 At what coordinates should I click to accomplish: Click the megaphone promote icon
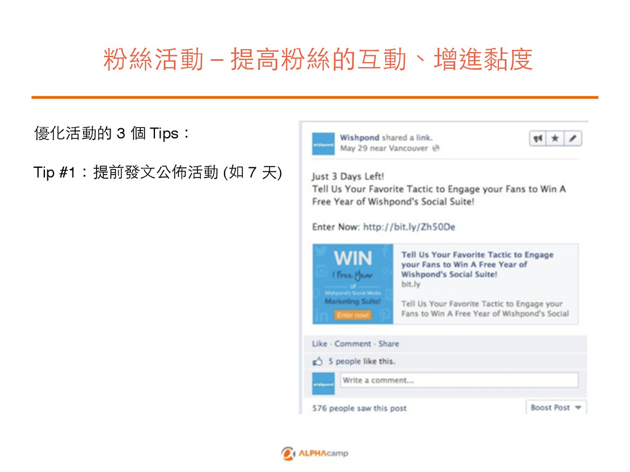(538, 139)
